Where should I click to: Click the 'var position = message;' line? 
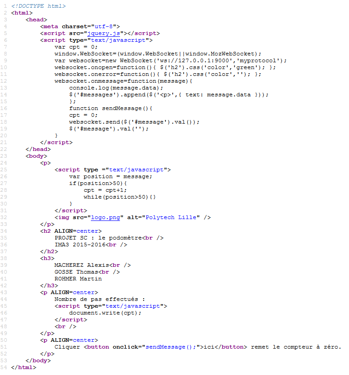pos(111,176)
